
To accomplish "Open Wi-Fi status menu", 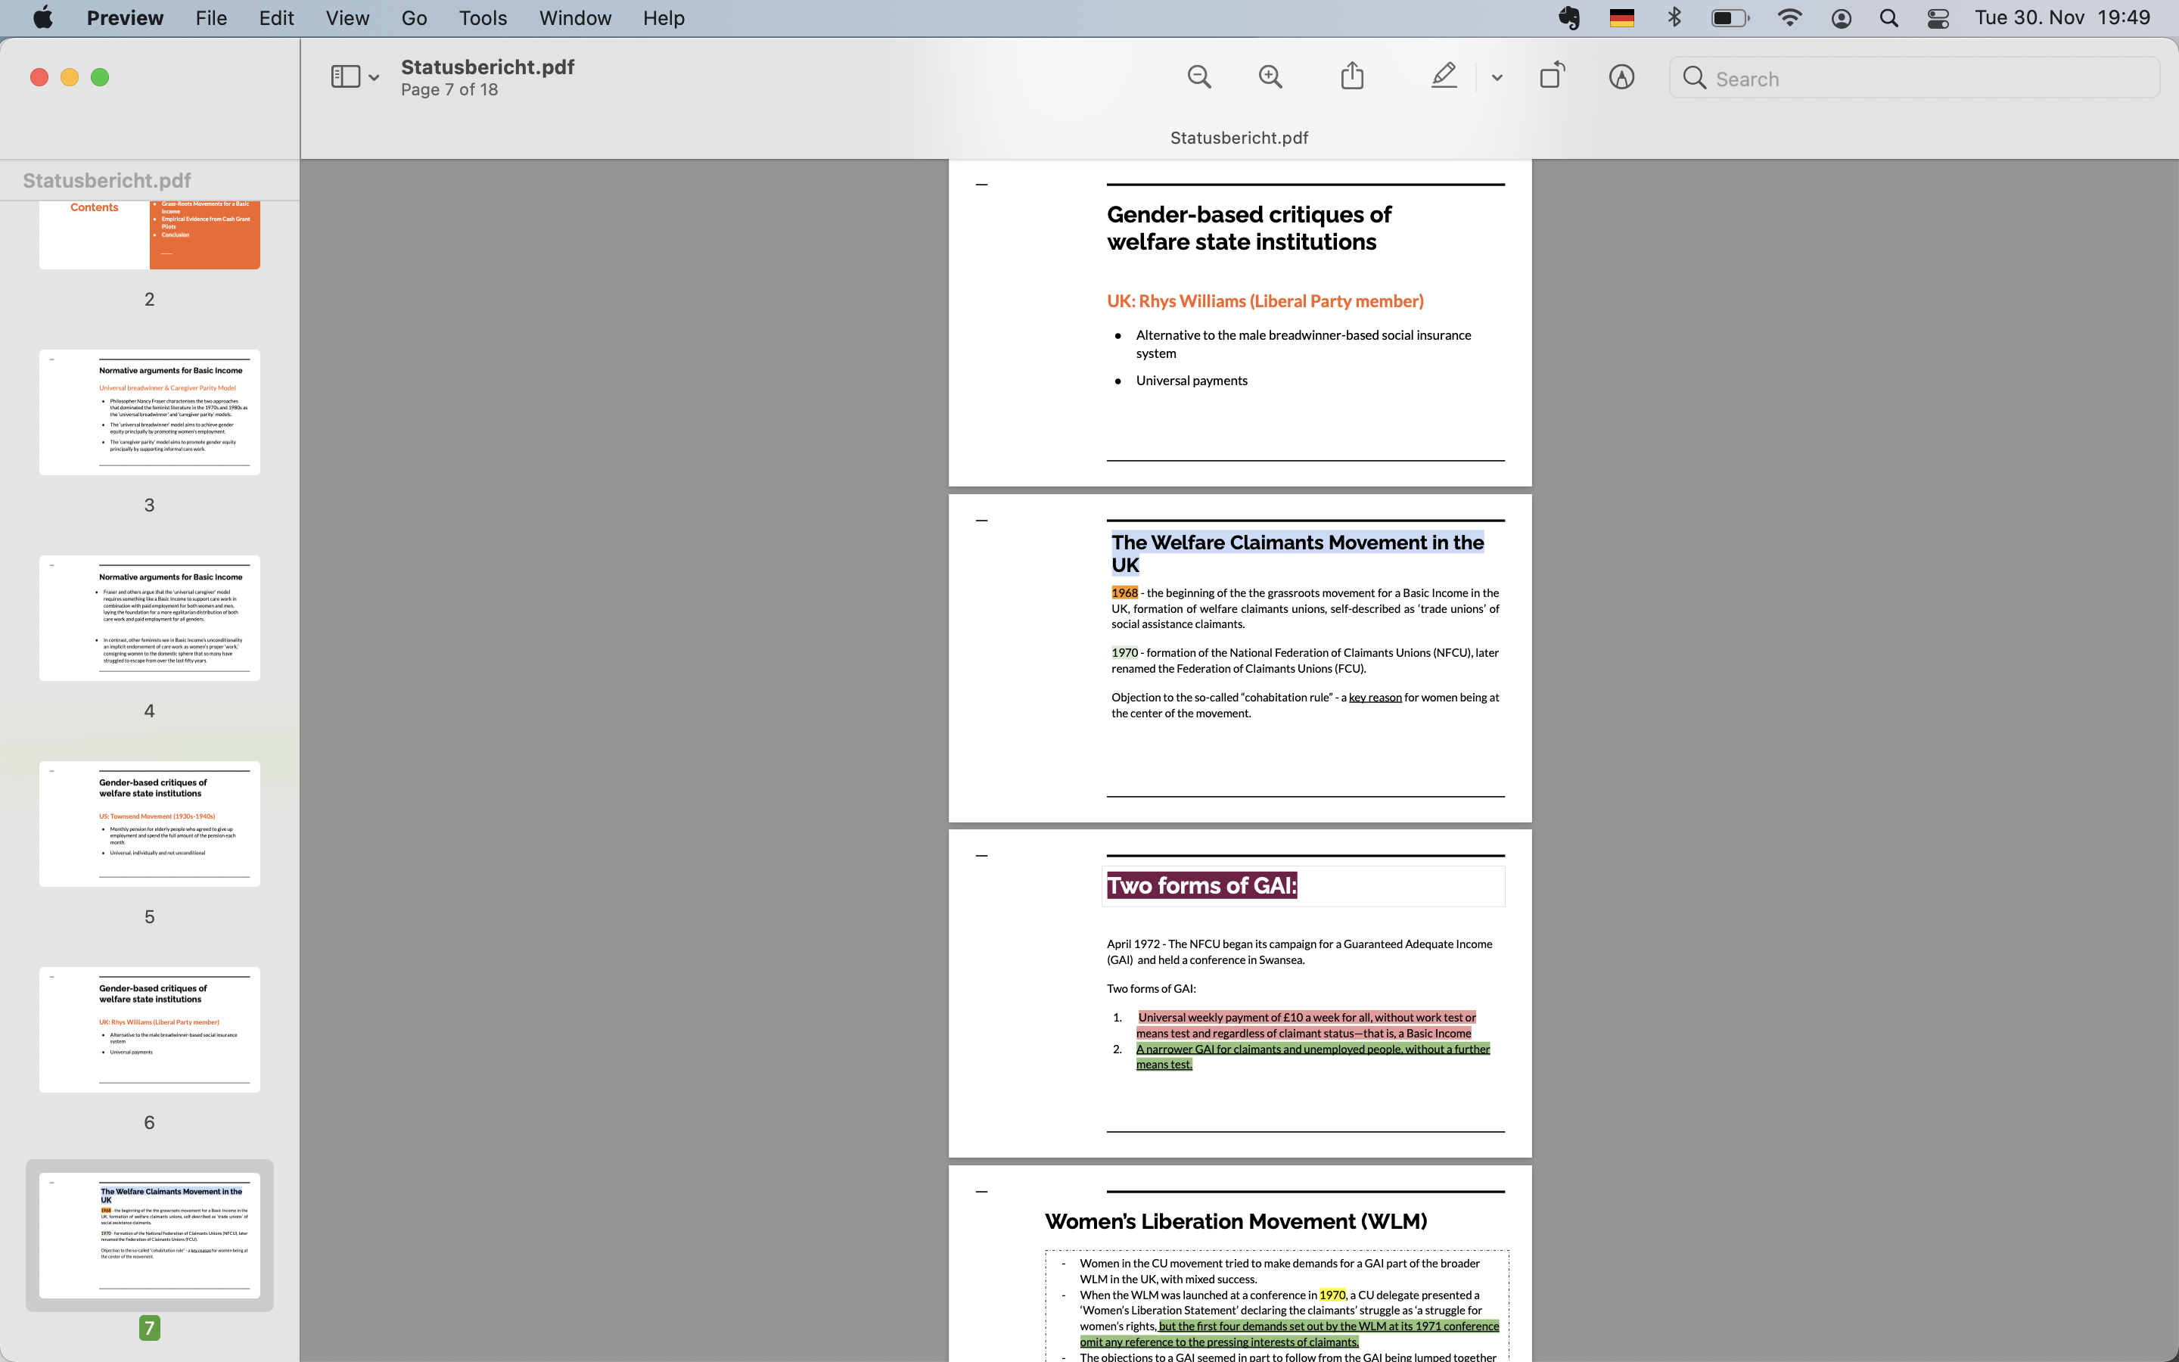I will (1789, 18).
